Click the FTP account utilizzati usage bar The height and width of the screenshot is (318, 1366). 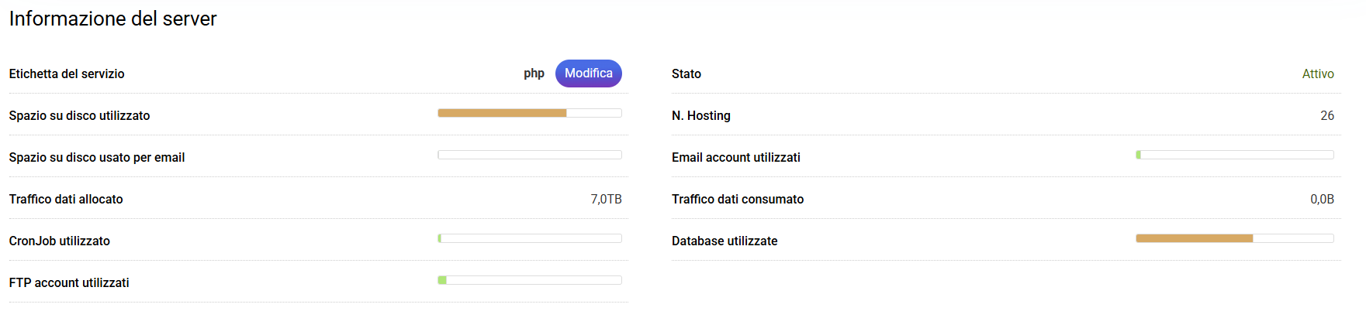pyautogui.click(x=530, y=280)
